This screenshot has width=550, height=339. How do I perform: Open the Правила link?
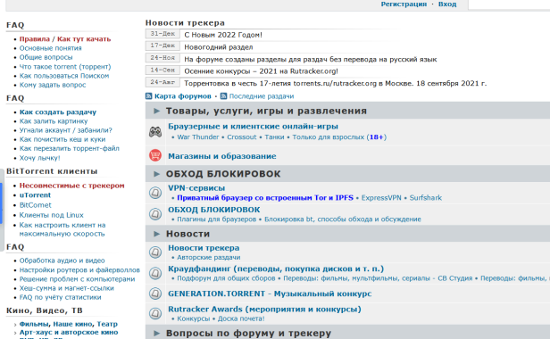coord(35,39)
